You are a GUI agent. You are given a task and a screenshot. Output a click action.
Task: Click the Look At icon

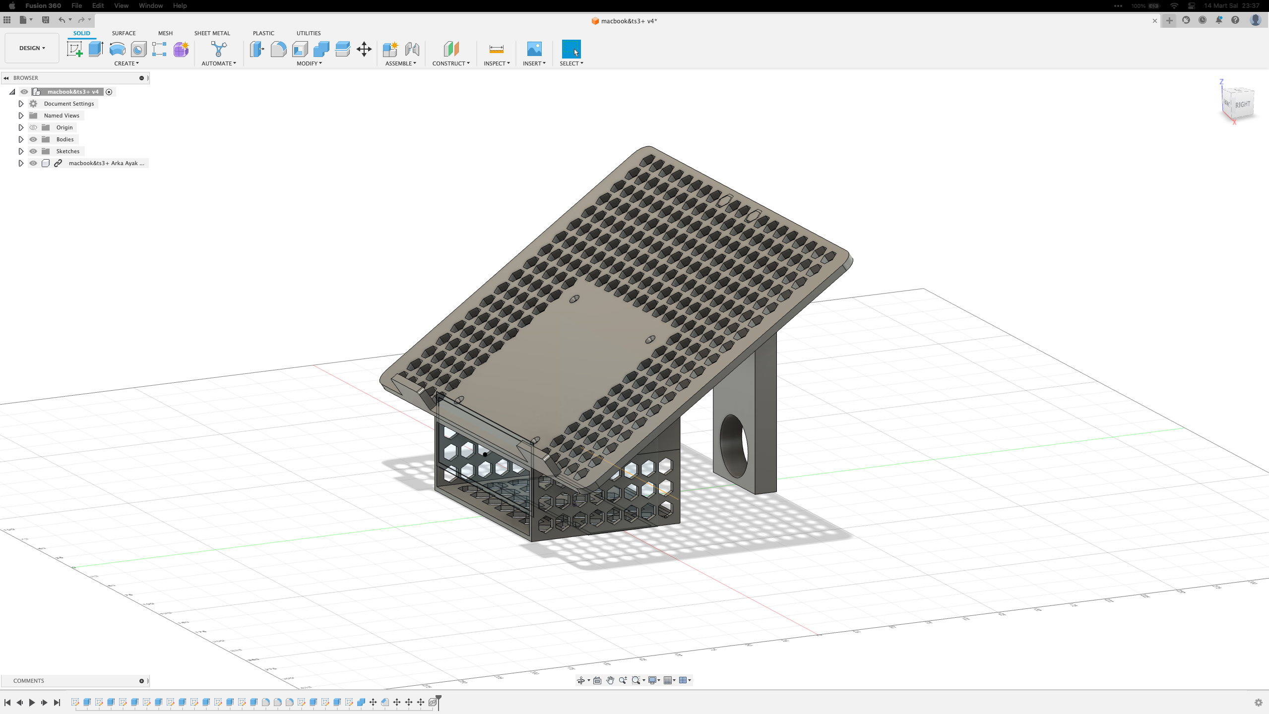pyautogui.click(x=597, y=680)
